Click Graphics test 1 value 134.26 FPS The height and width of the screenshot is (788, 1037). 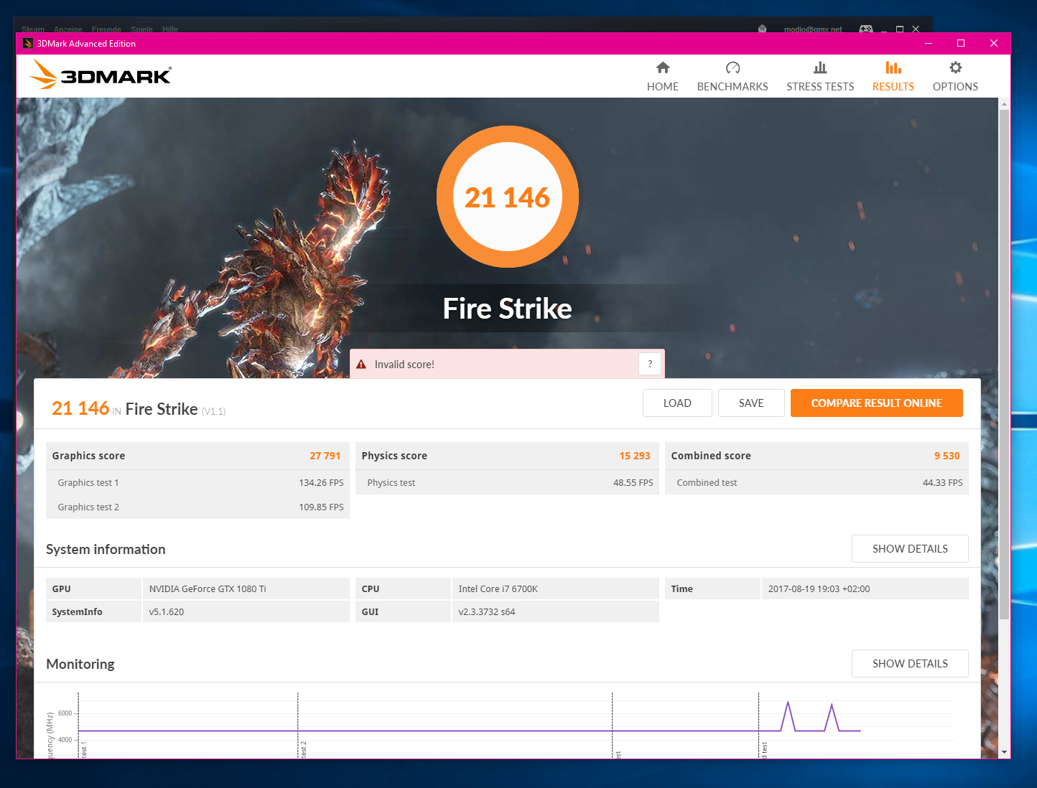tap(321, 483)
